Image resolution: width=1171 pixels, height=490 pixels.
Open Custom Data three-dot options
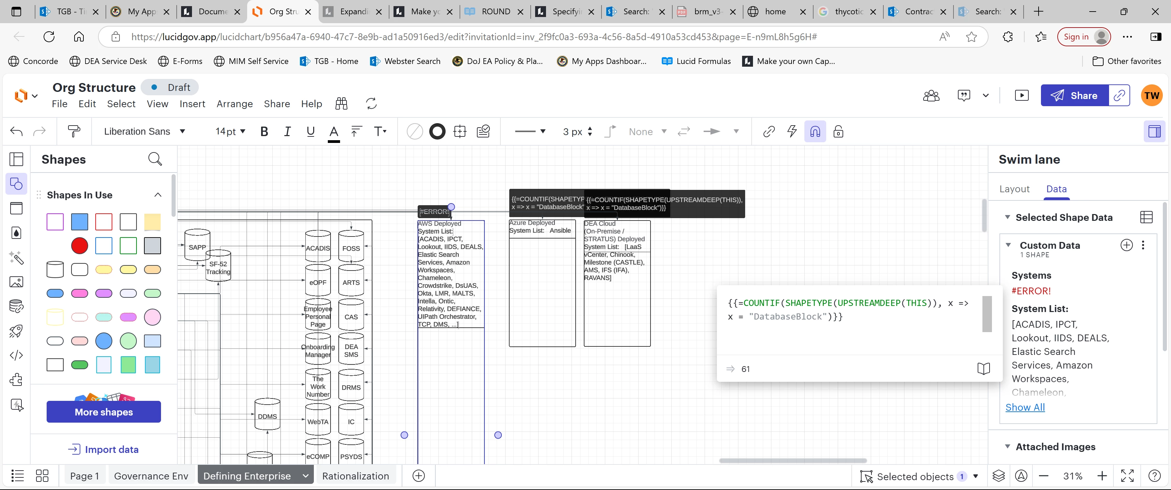click(1143, 245)
